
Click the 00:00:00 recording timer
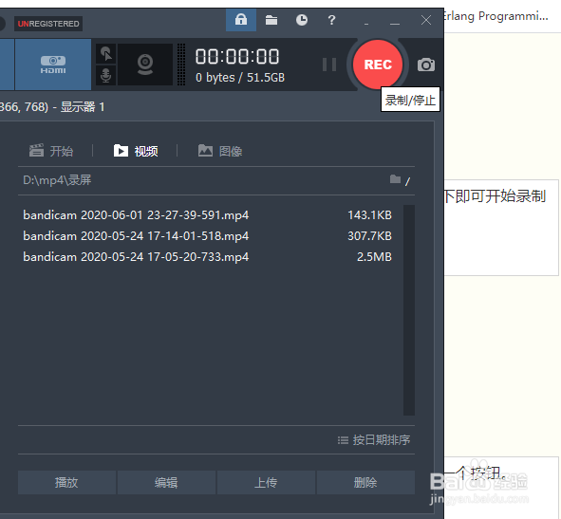[237, 57]
